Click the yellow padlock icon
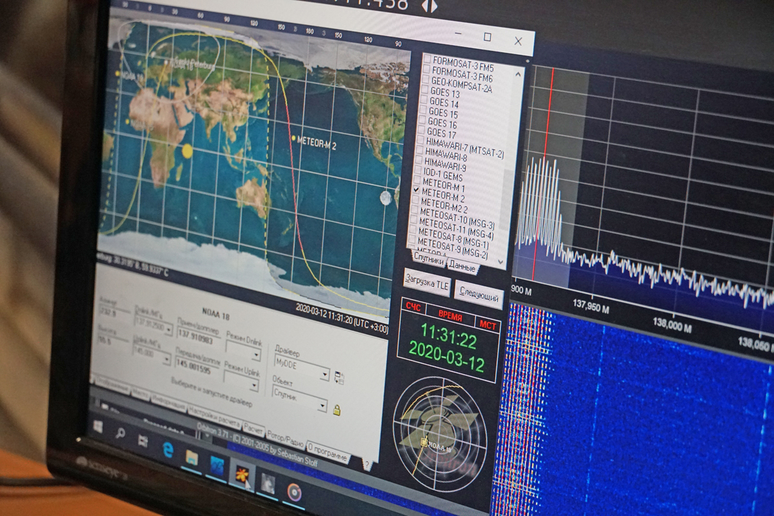Viewport: 774px width, 516px height. pos(337,410)
